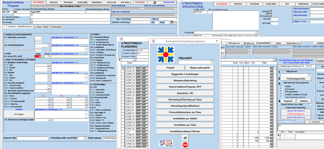The height and width of the screenshot is (149, 324).
Task: Click the printer icon in RumsFunktionsProgram toolbar
Action: (155, 2)
